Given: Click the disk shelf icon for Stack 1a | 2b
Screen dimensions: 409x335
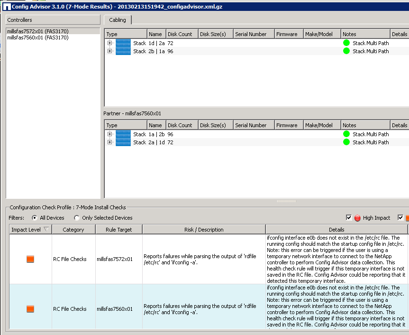Looking at the screenshot, I should tap(123, 134).
